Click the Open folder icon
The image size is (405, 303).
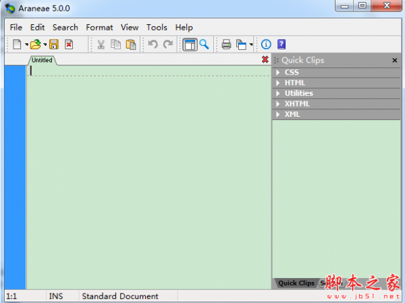[36, 45]
